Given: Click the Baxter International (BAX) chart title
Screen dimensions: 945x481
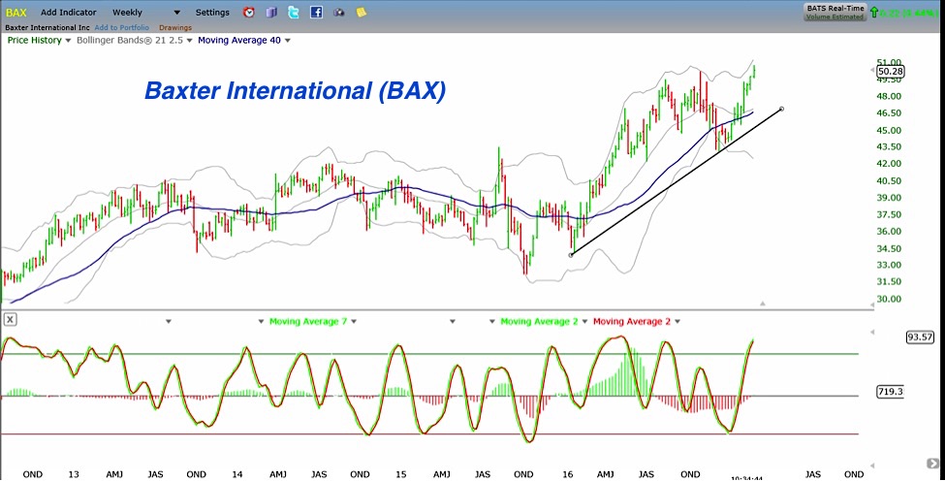Looking at the screenshot, I should (296, 91).
